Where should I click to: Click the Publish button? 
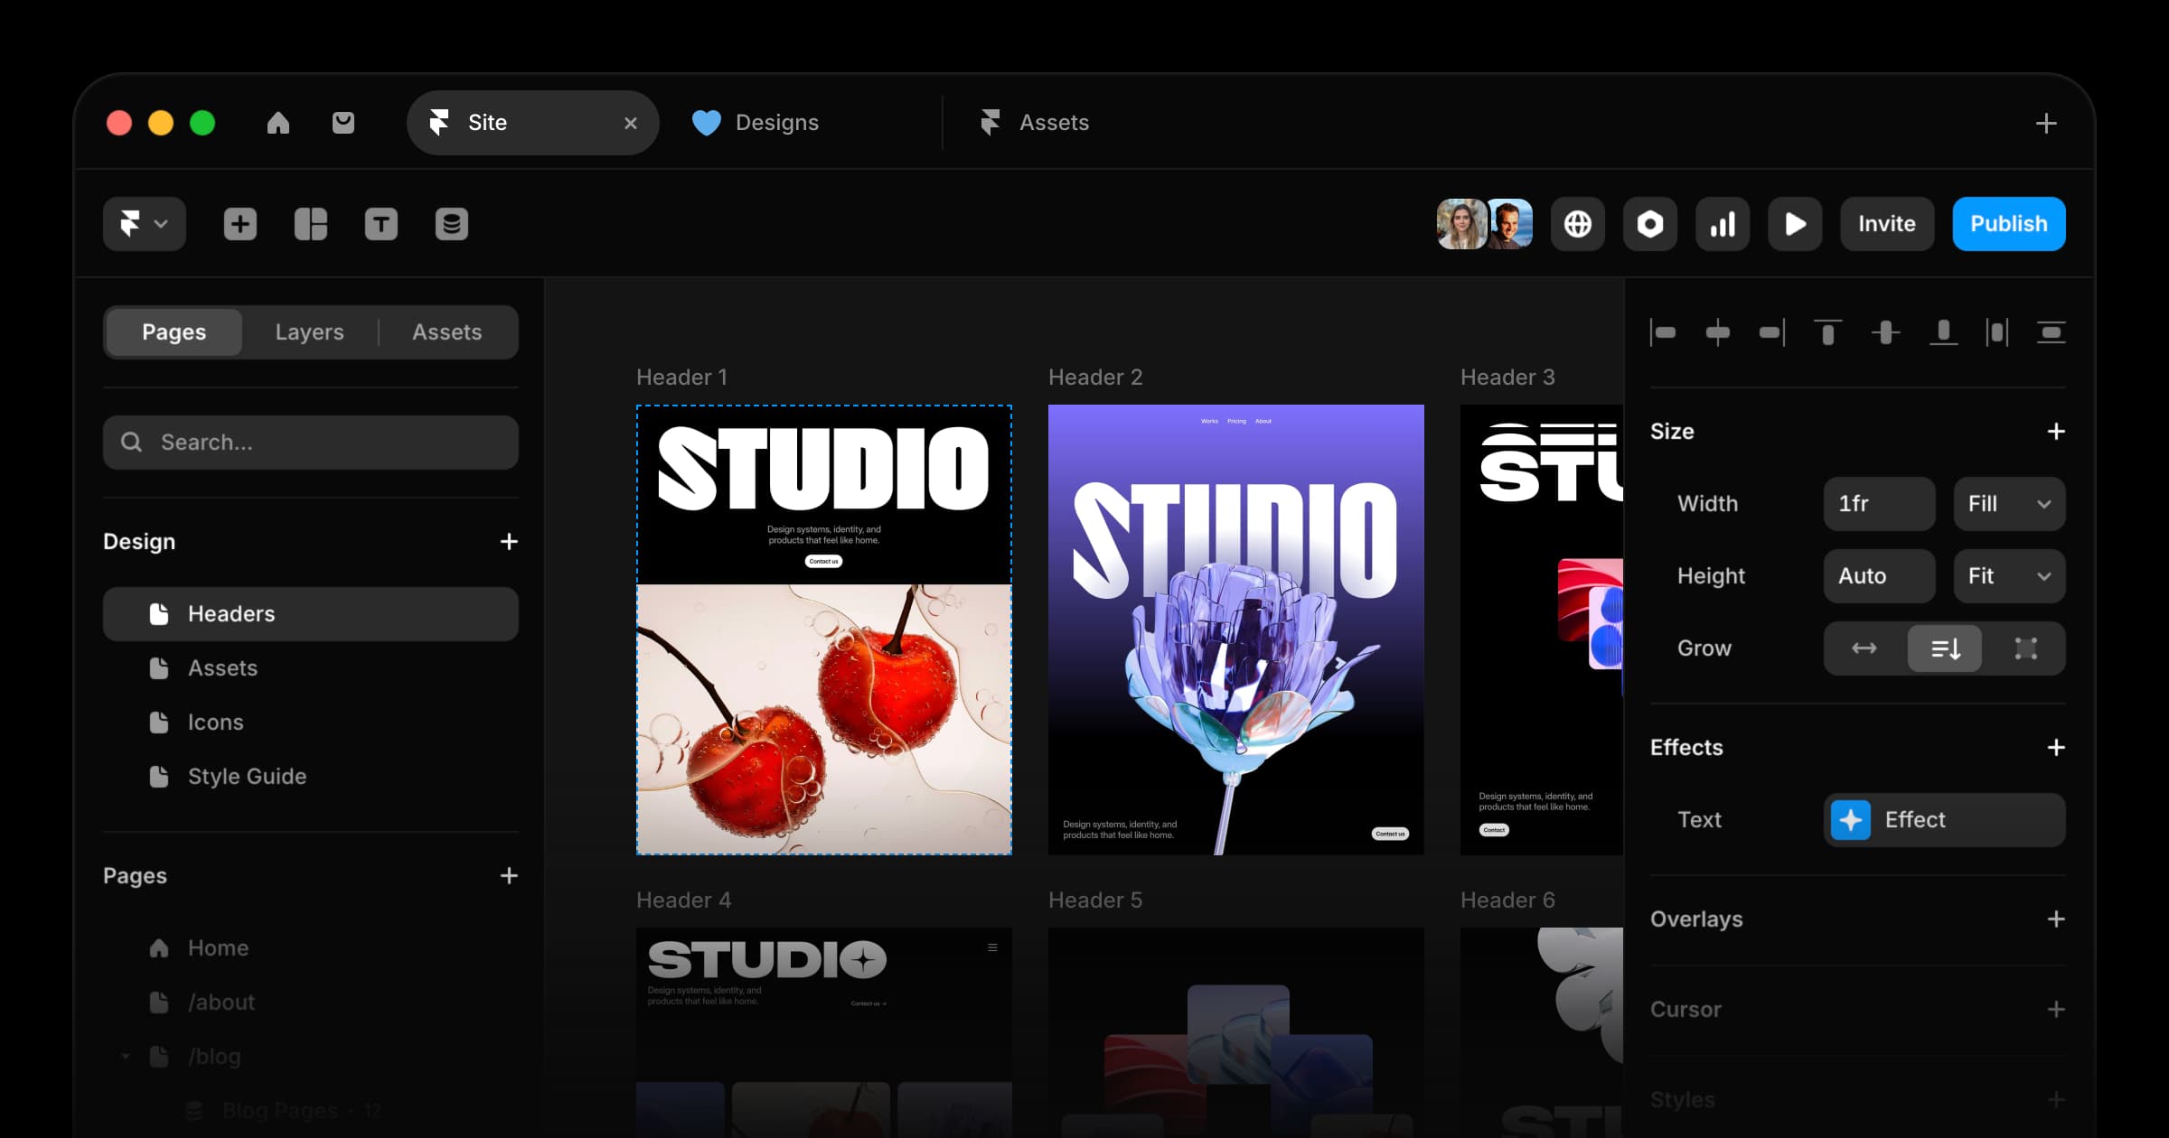[2008, 224]
